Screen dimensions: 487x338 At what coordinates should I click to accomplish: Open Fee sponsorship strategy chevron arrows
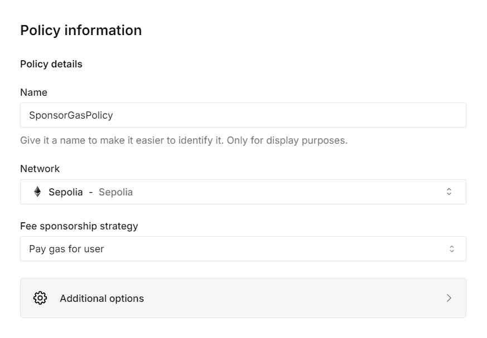click(x=452, y=249)
